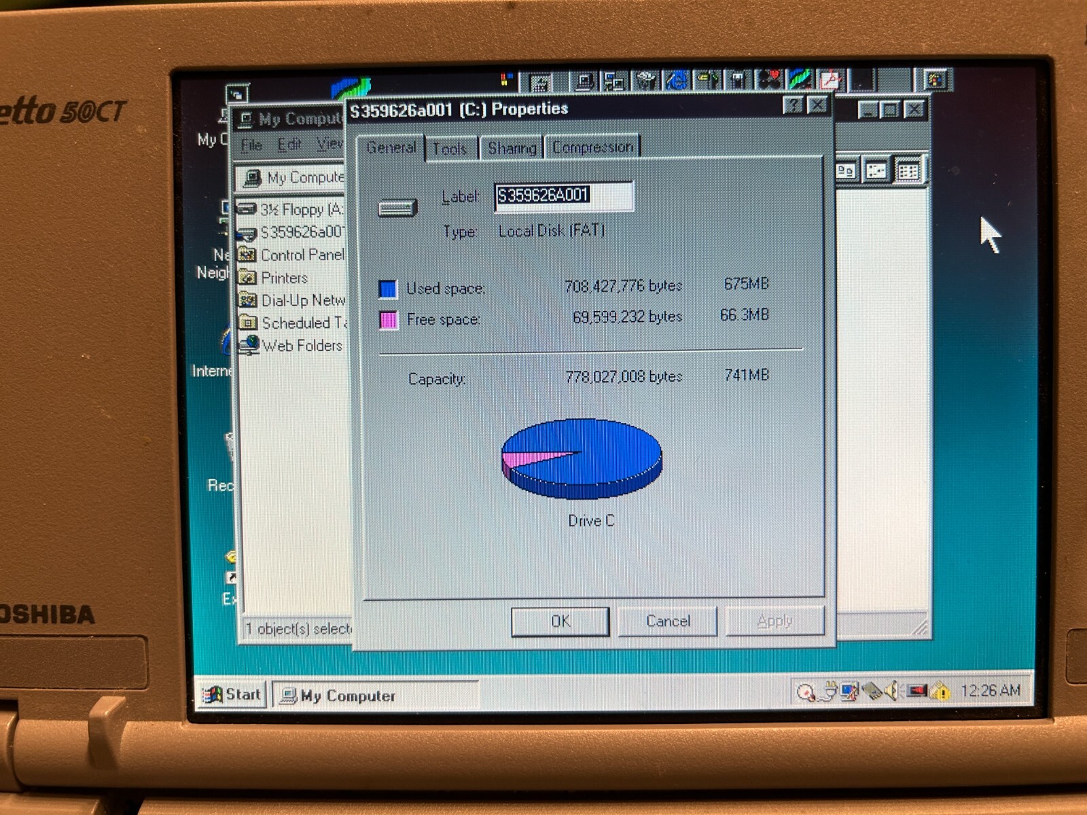Screen dimensions: 1087x815
Task: Open the networked computers shortcut in top toolbar
Action: [x=615, y=81]
